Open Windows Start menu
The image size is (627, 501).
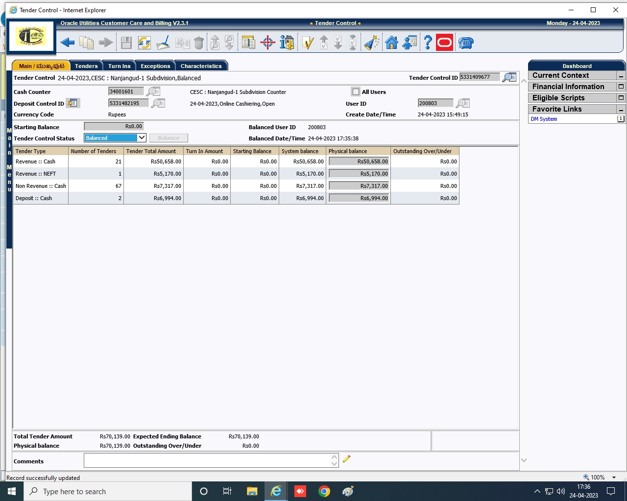coord(12,491)
